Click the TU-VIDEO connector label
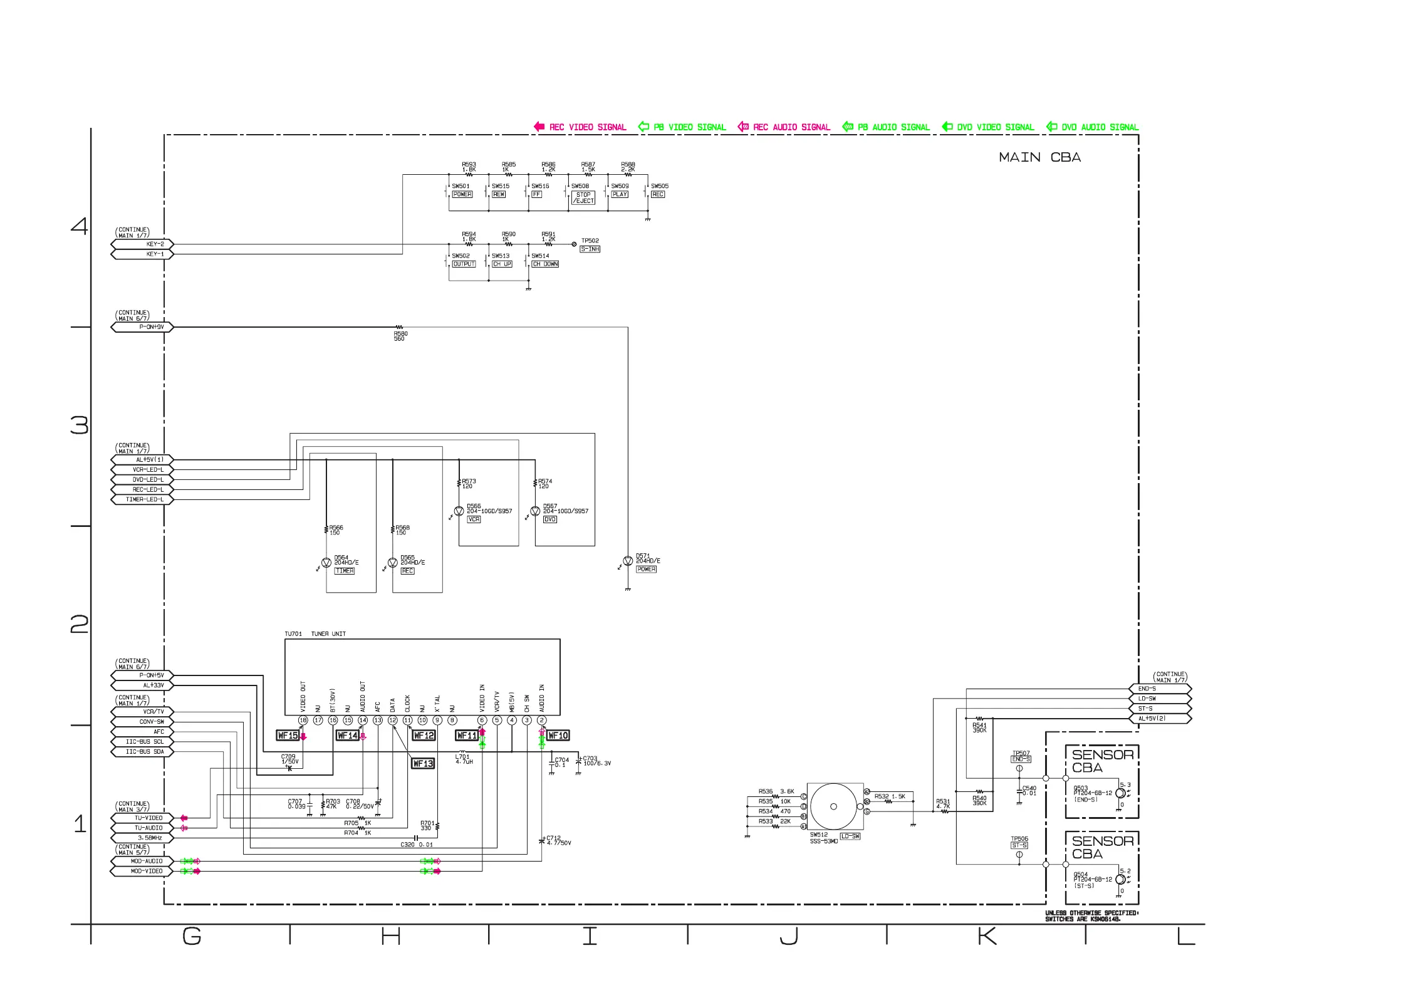 (148, 818)
